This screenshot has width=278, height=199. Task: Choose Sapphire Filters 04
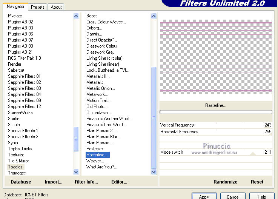click(24, 94)
